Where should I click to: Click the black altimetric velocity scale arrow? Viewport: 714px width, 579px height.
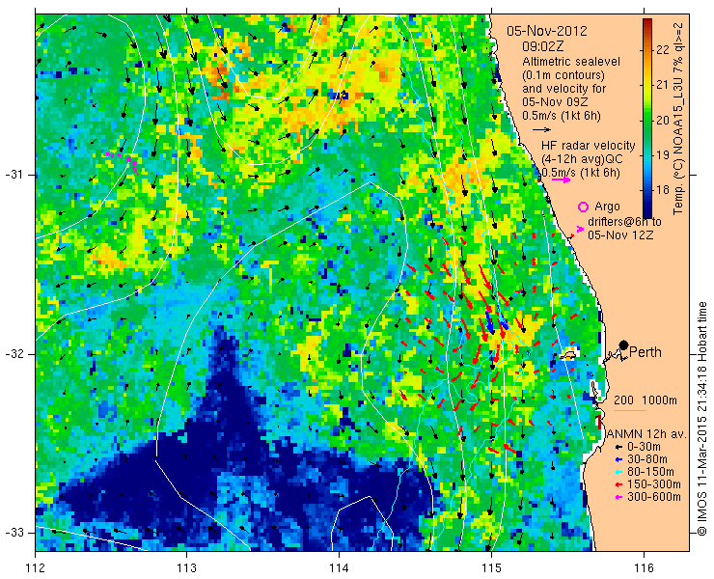click(542, 130)
